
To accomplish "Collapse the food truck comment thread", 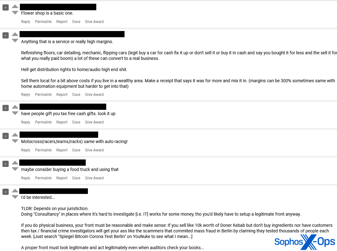I will point(6,164).
